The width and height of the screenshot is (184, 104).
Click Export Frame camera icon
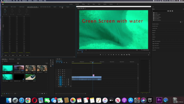(127, 55)
